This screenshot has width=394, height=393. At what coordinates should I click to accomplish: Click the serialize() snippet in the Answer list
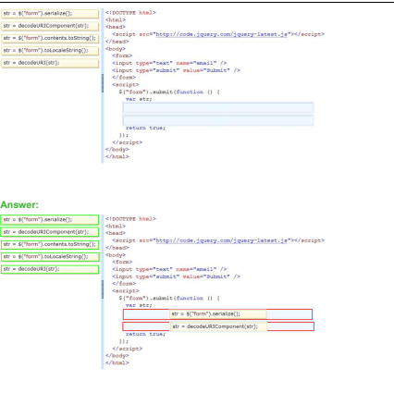point(50,220)
